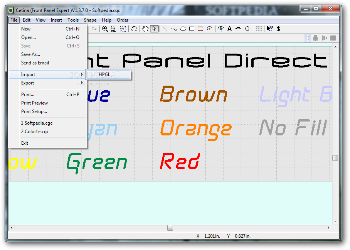Select the text 'A' tool

229,29
